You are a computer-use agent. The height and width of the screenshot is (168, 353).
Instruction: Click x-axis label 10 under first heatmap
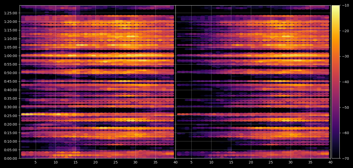coord(56,162)
